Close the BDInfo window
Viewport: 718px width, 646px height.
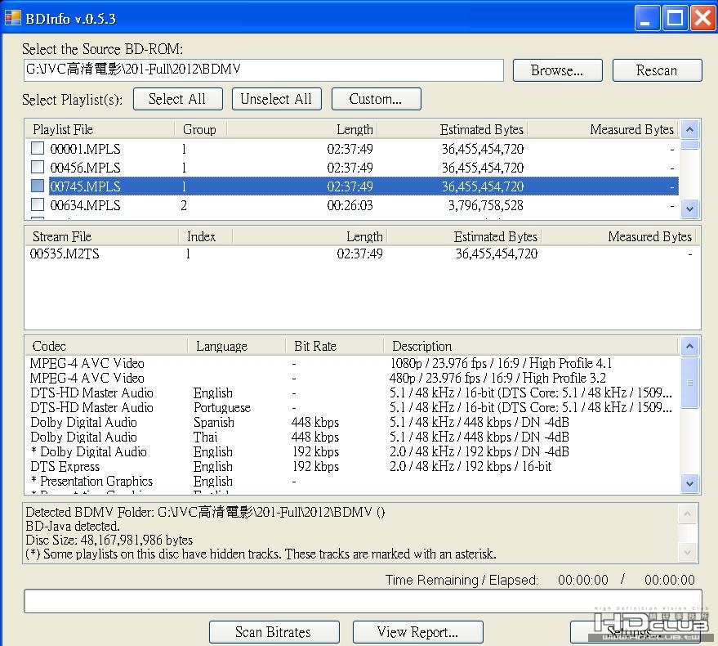(703, 18)
